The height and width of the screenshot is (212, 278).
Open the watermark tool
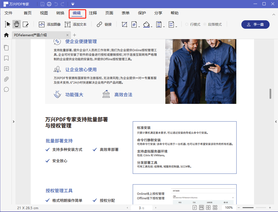point(134,24)
